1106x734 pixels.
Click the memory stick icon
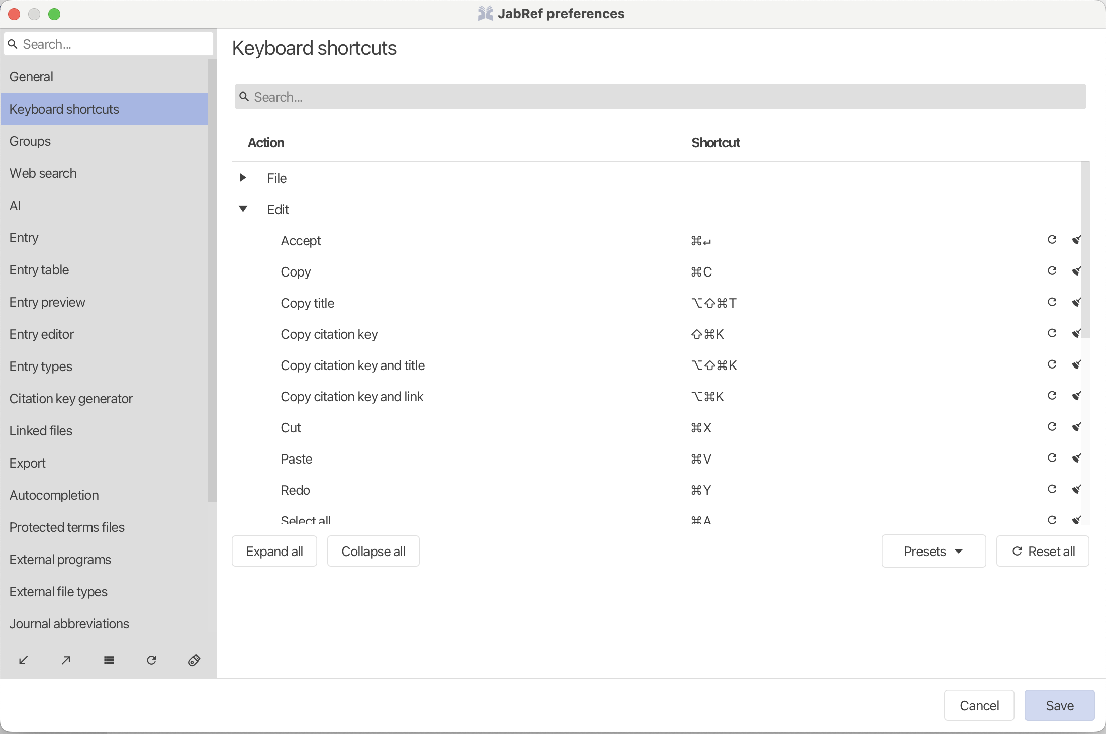point(194,661)
